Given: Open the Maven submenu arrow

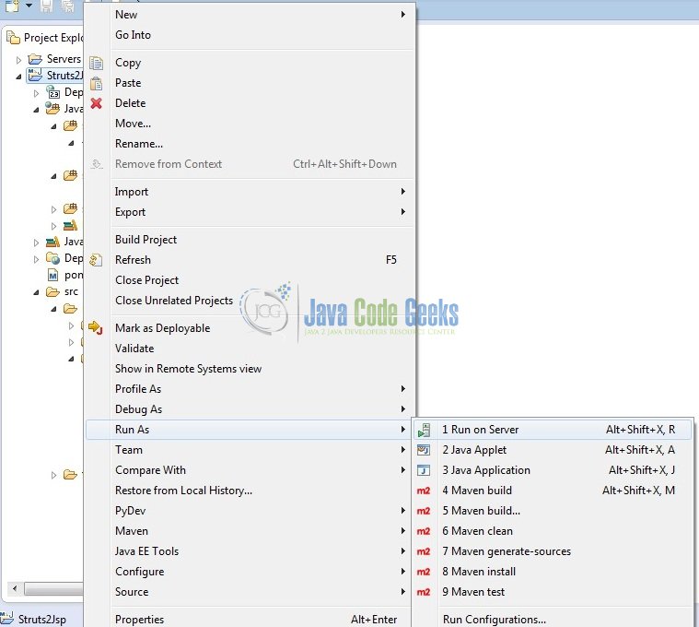Looking at the screenshot, I should [x=403, y=531].
